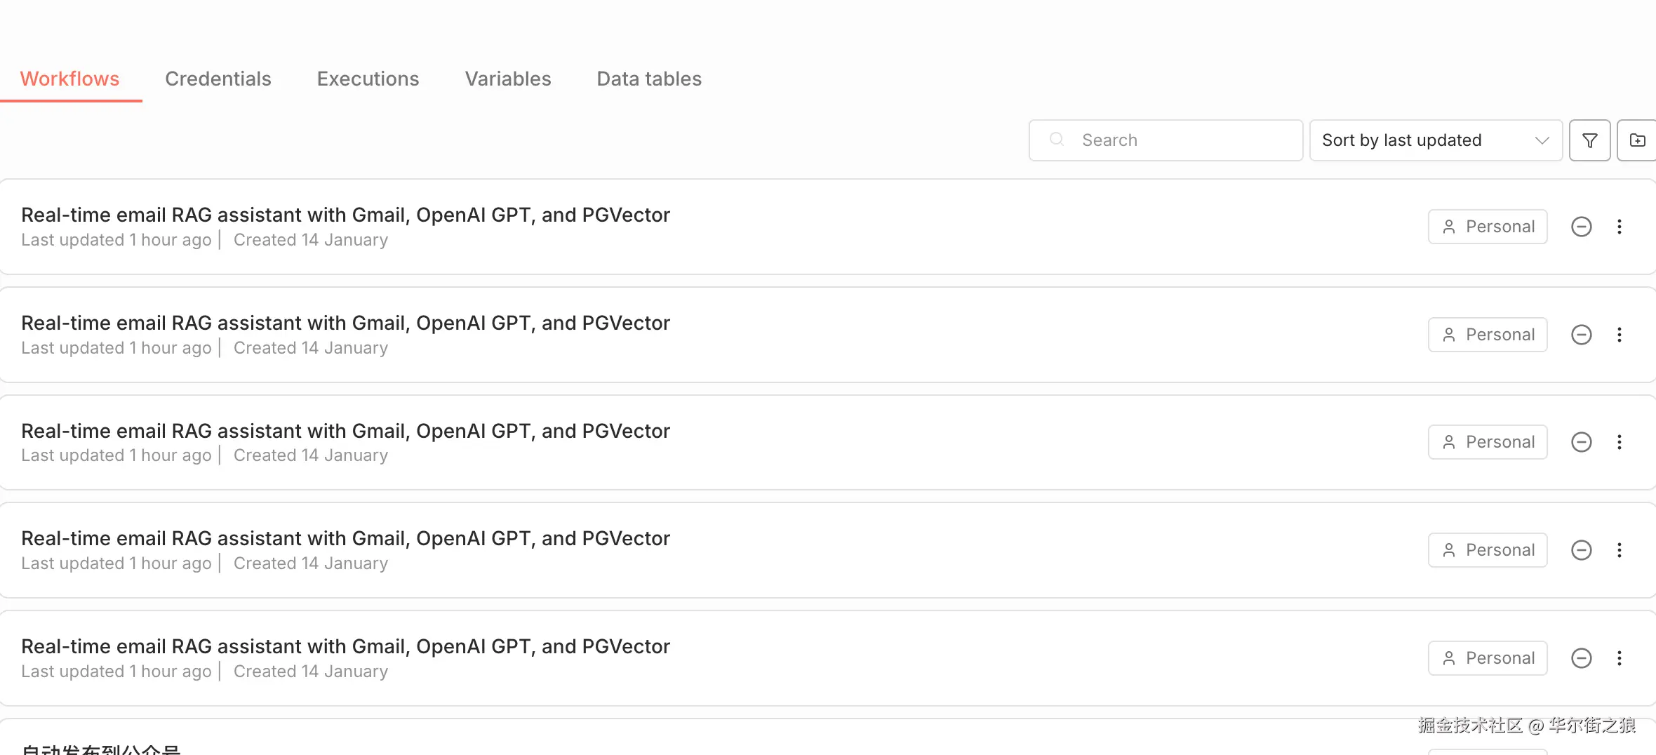This screenshot has height=755, width=1656.
Task: Open the three-dot menu for the first workflow
Action: (1620, 227)
